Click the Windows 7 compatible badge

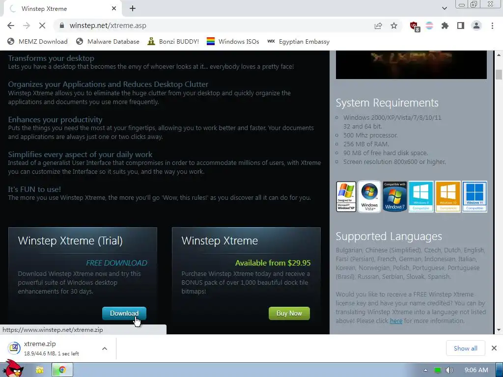coord(394,196)
